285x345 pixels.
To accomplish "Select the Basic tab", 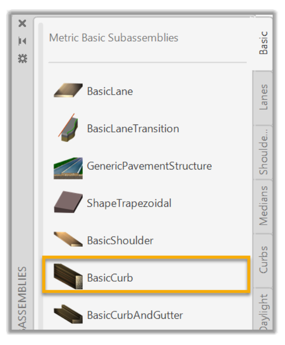I will (x=263, y=43).
